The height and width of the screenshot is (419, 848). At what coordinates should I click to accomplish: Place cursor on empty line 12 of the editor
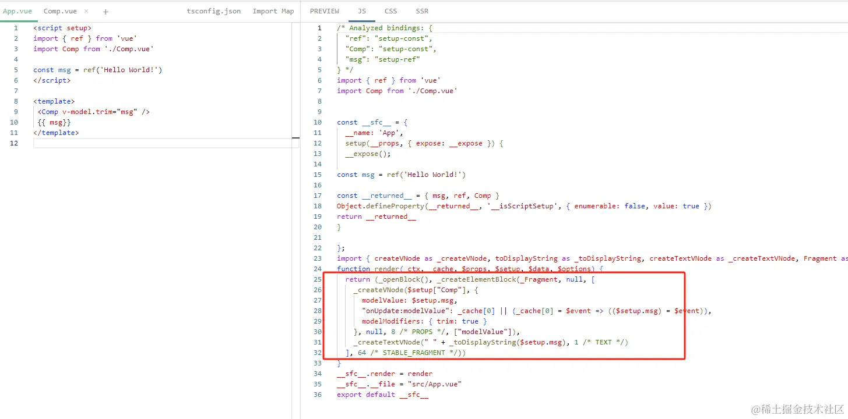point(166,143)
